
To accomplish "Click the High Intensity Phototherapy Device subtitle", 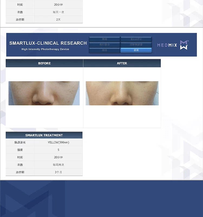I will point(45,49).
